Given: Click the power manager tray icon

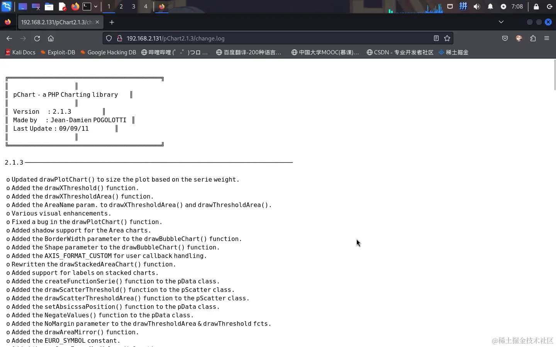Looking at the screenshot, I should [x=503, y=7].
